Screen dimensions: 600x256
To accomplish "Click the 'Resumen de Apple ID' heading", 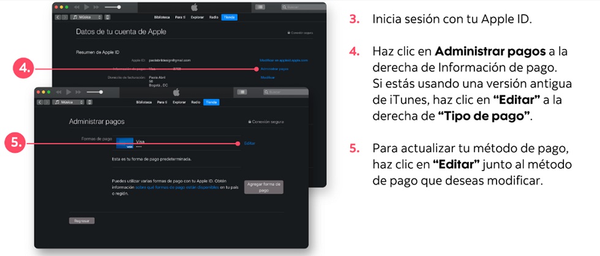I will (x=99, y=52).
